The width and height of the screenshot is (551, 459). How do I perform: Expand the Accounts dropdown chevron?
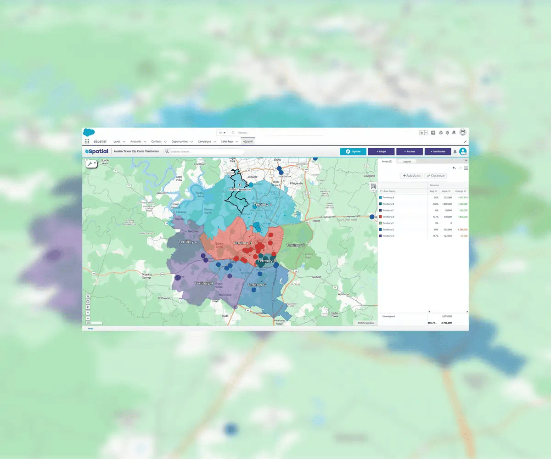(x=145, y=142)
